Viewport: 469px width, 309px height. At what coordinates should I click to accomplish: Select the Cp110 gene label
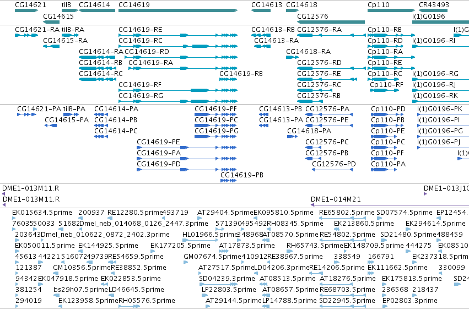[379, 5]
